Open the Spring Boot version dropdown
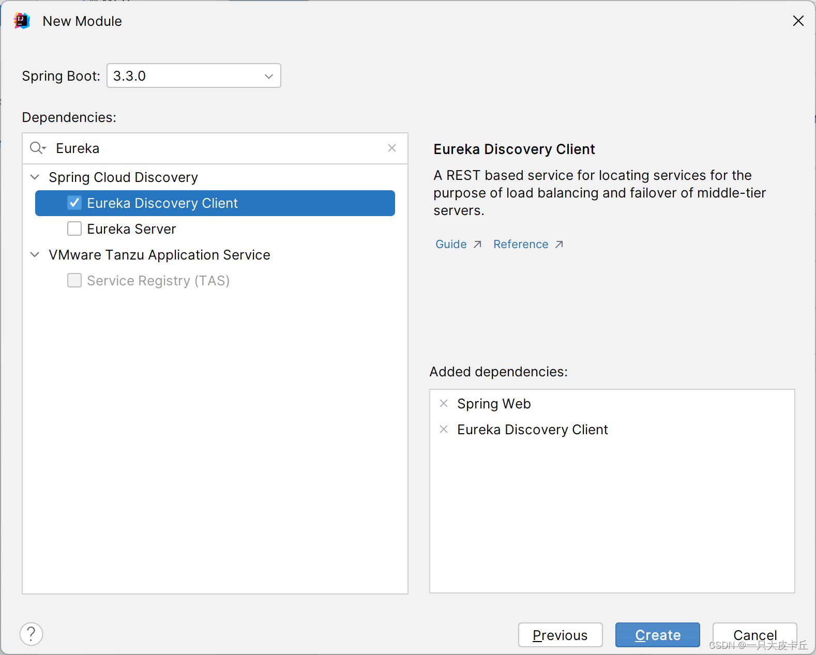The width and height of the screenshot is (816, 655). (194, 75)
